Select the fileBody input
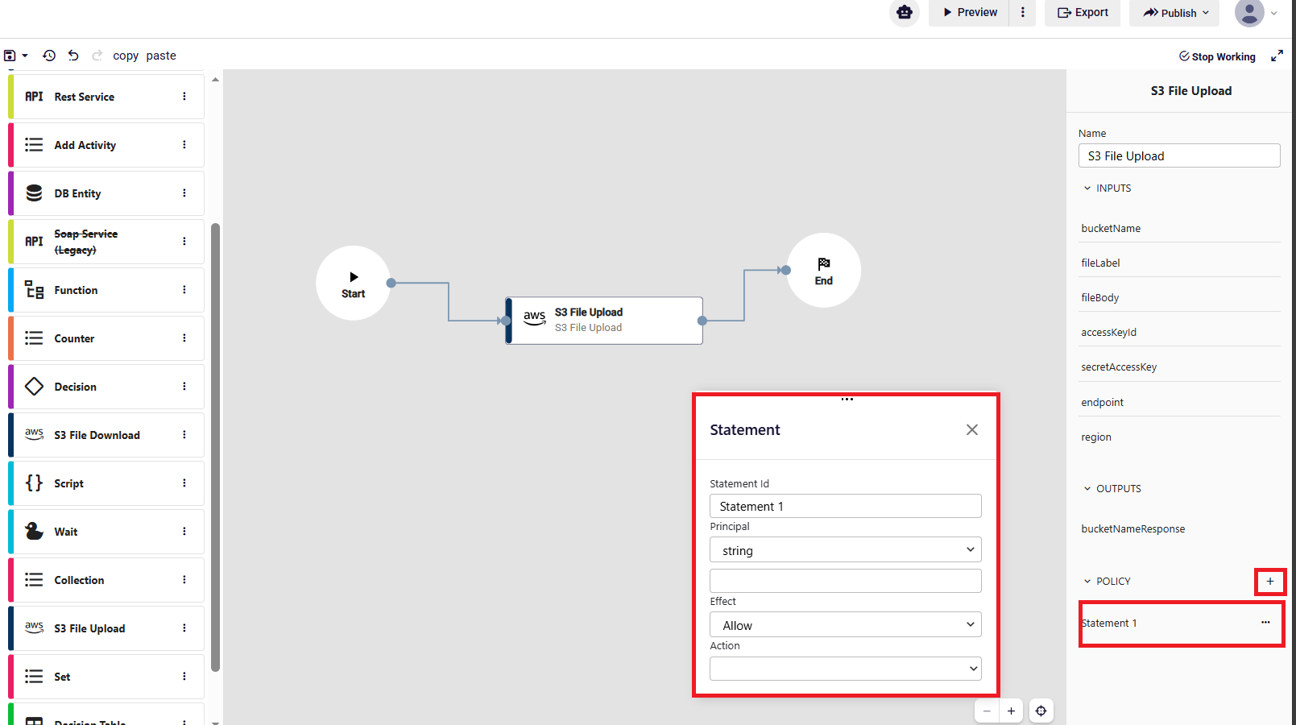The width and height of the screenshot is (1296, 725). (1179, 298)
